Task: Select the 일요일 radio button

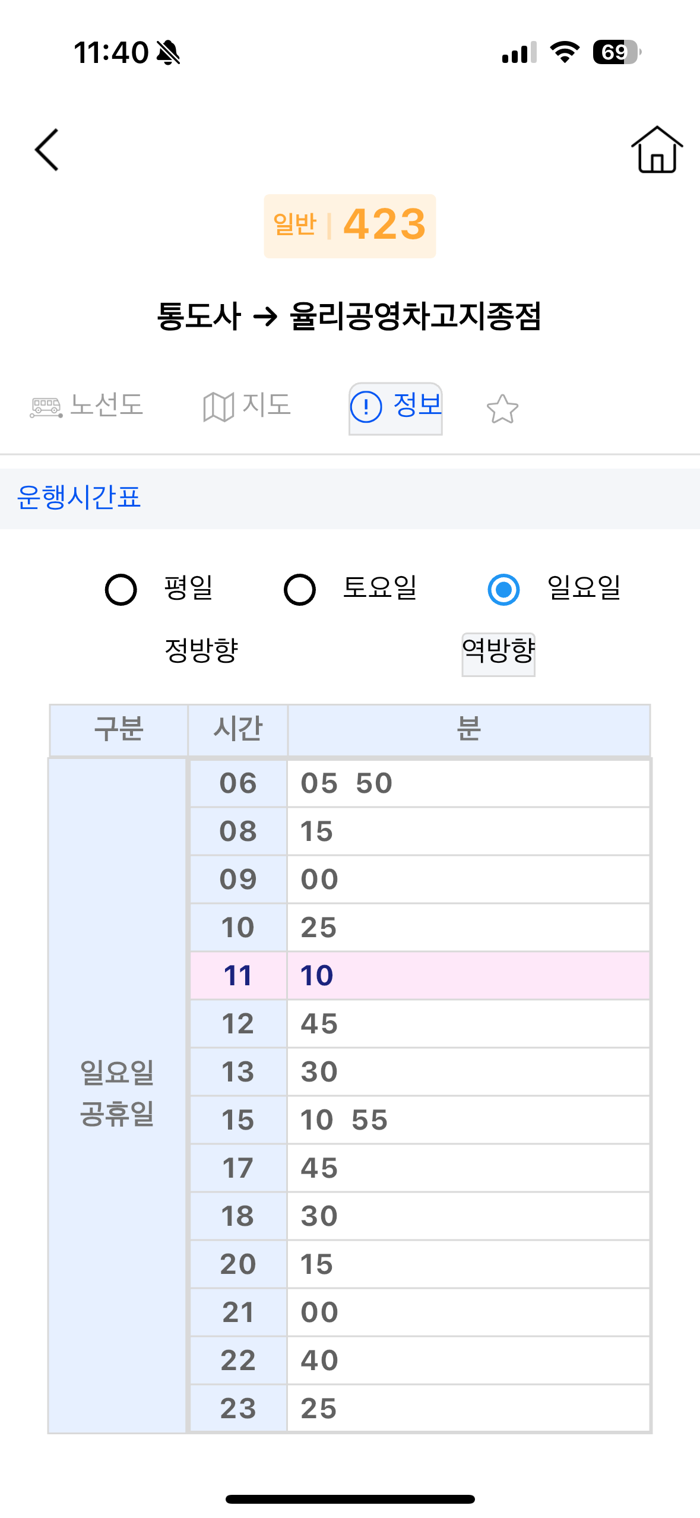Action: (503, 590)
